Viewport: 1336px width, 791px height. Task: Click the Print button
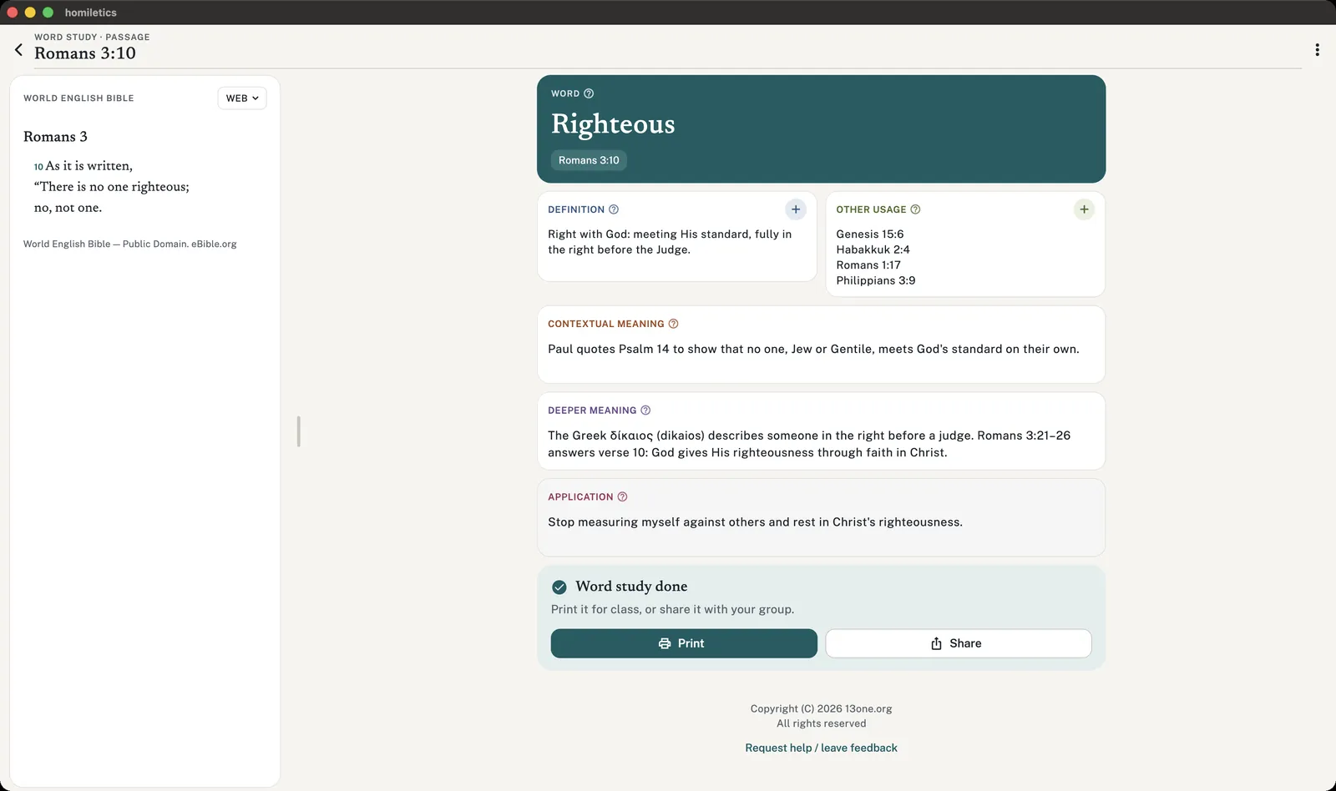click(684, 643)
